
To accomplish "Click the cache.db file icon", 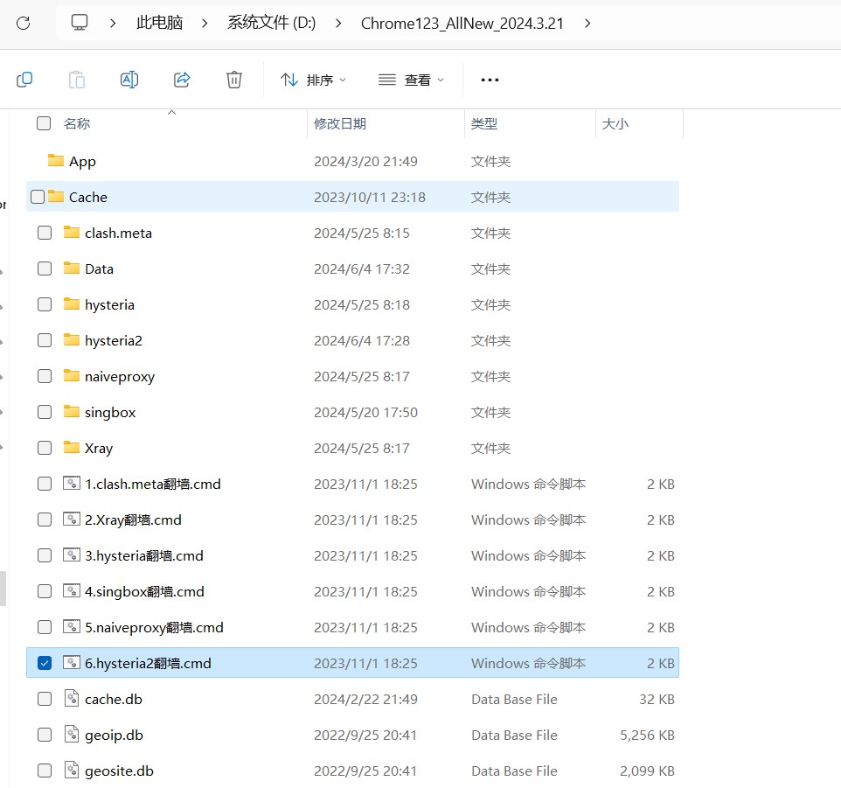I will coord(72,699).
